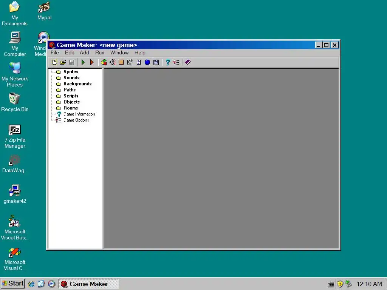Screen dimensions: 387x290
Task: Select the Objects folder in tree
Action: (71, 102)
